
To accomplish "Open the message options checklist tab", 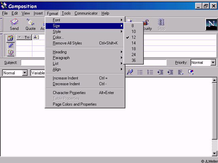I will (11, 53).
